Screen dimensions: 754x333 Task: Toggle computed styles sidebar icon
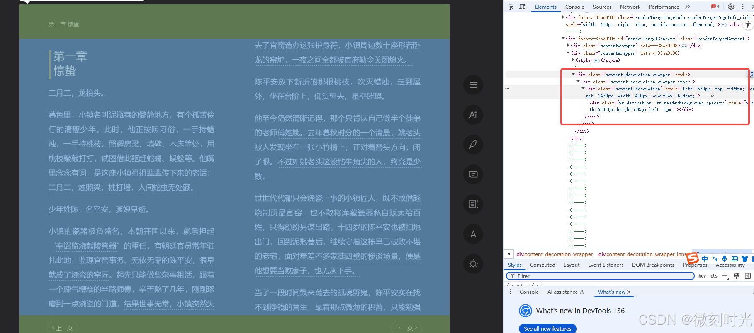click(x=748, y=276)
